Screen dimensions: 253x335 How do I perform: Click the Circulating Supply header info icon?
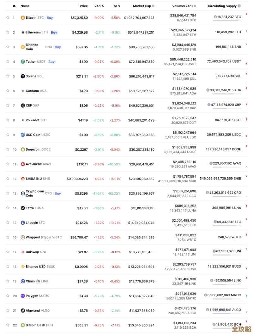pyautogui.click(x=239, y=6)
